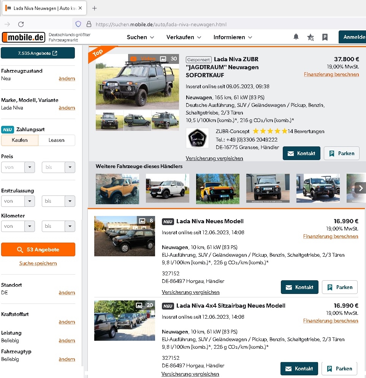Screen dimensions: 366x378
Task: Close the Lada Niva Neuwagen tab
Action: (x=80, y=8)
